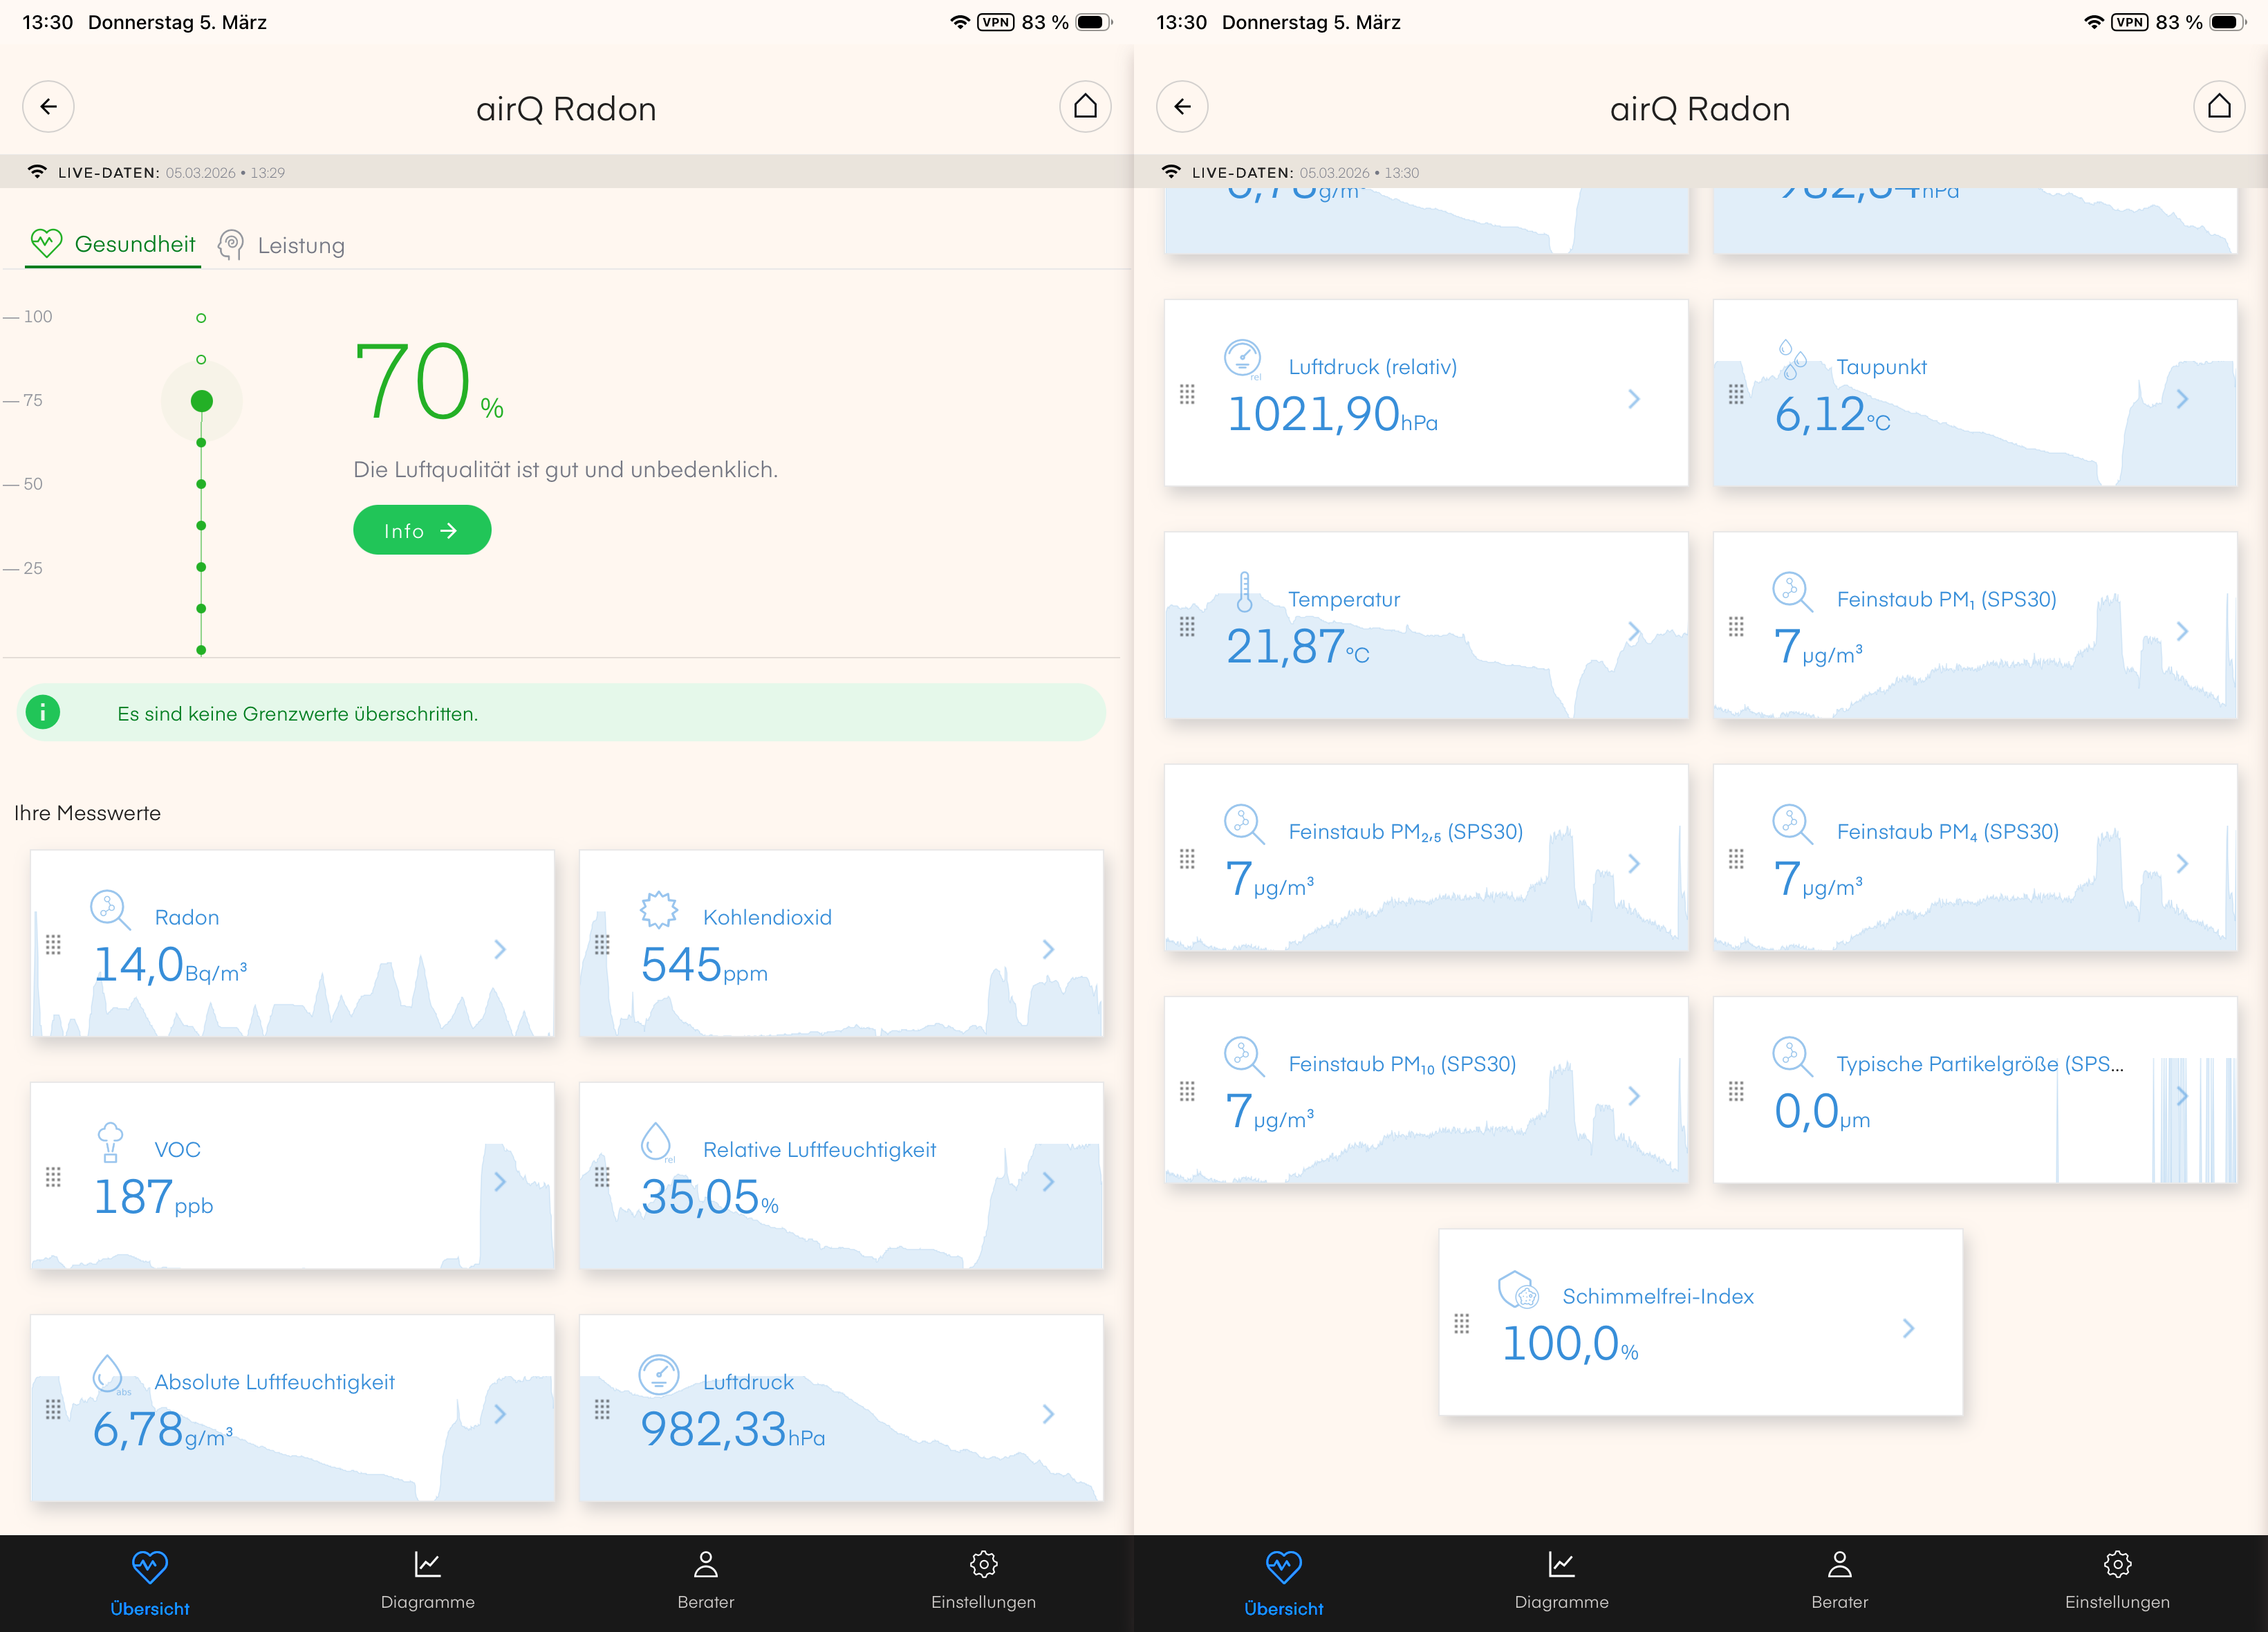
Task: Tap the Luftdruck 982,33 hPa card
Action: point(840,1408)
